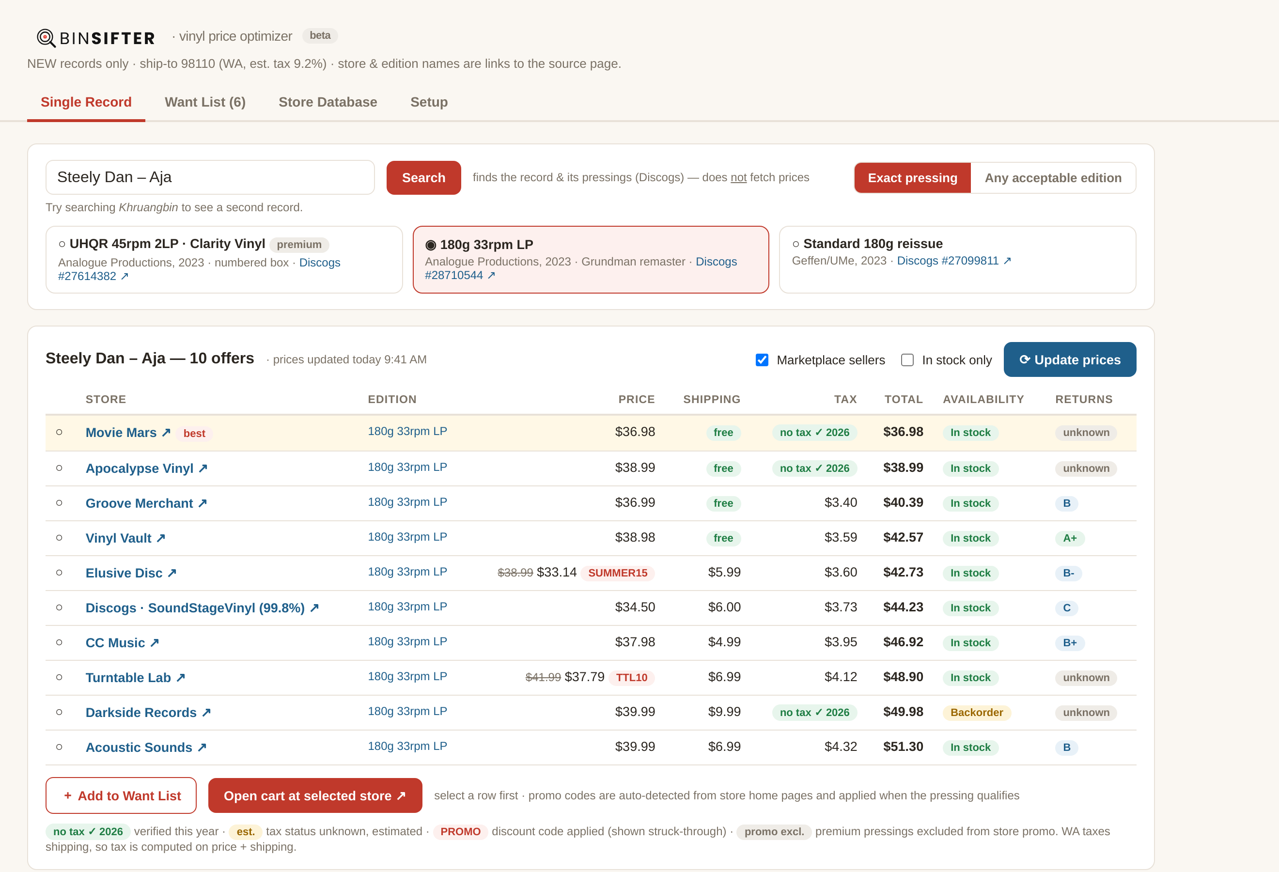Click the premium tag on UHQR card

[x=299, y=245]
